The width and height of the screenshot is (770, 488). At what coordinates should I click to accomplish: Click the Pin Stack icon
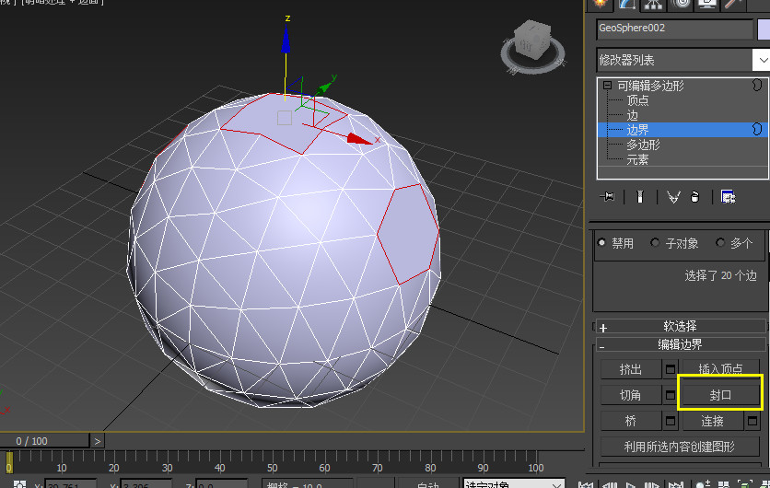tap(608, 196)
